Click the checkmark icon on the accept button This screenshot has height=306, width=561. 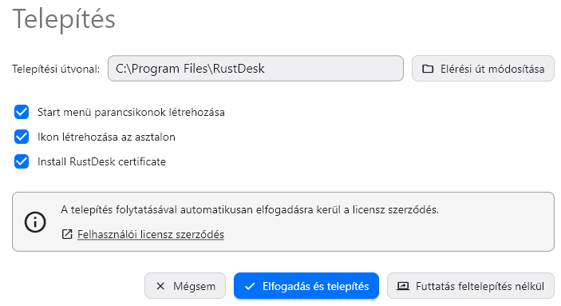[250, 286]
